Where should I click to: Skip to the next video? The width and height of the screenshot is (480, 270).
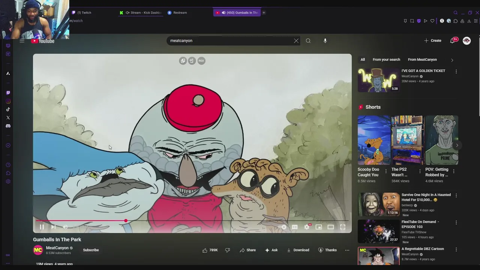tap(53, 227)
